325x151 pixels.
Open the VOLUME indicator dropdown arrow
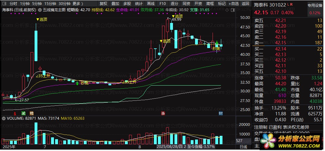coord(4,118)
